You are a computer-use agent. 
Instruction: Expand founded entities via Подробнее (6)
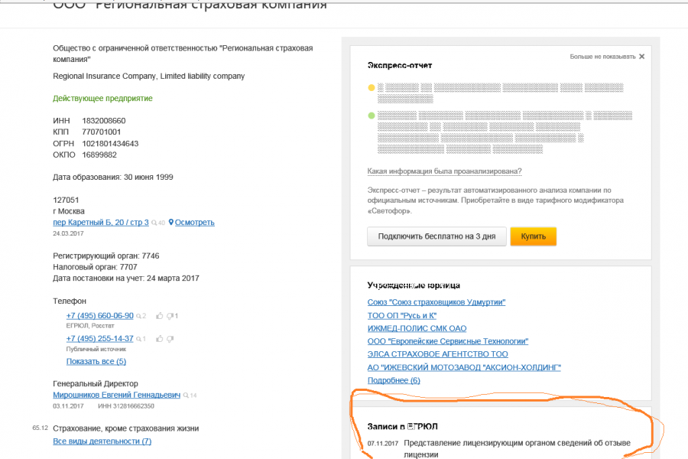click(x=394, y=380)
